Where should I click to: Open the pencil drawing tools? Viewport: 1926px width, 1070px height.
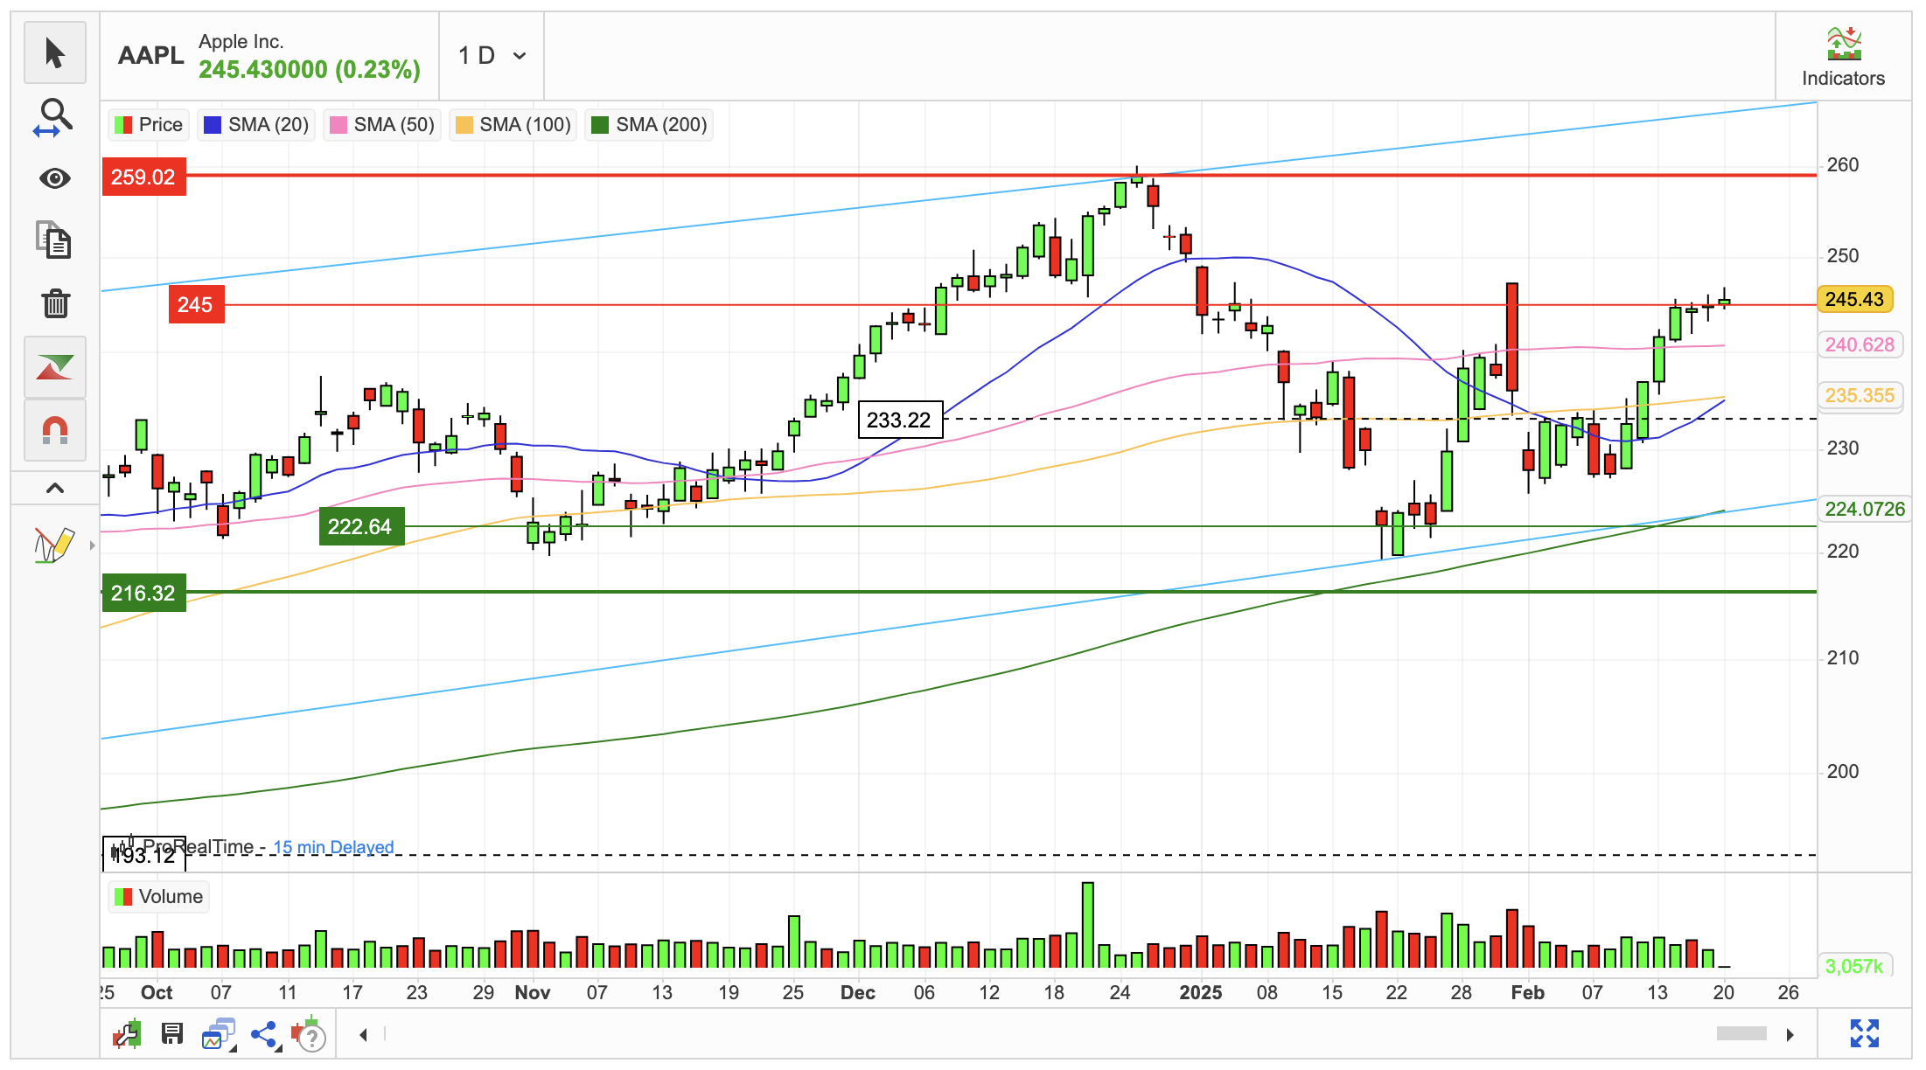click(x=53, y=545)
